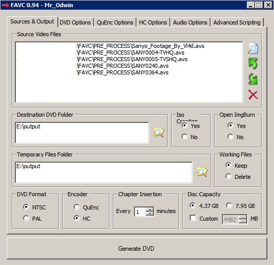274x265 pixels.
Task: Browse for Temporary Files Folder
Action: tap(202, 172)
